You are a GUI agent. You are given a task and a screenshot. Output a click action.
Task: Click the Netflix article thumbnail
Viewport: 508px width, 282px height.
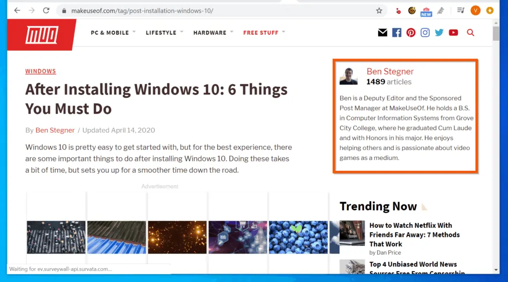[x=352, y=233]
